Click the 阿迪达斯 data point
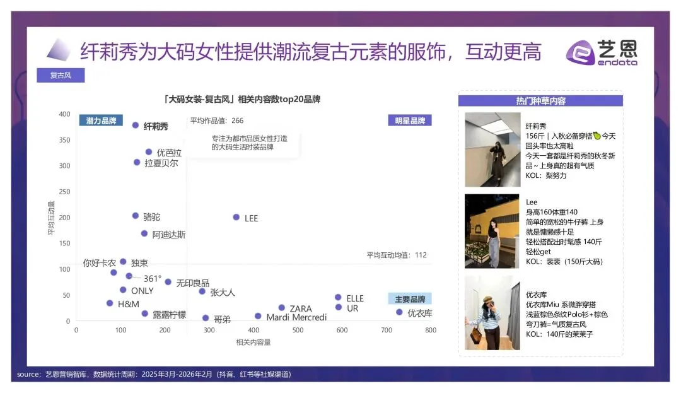 [x=144, y=233]
